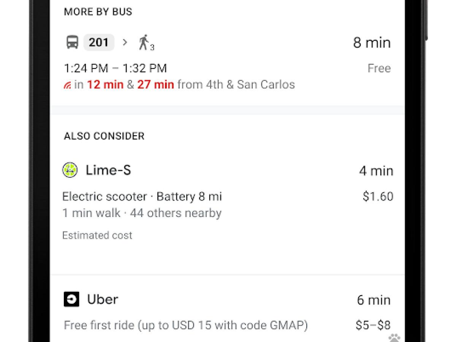This screenshot has height=342, width=456.
Task: Click the Estimated cost label
Action: (97, 235)
